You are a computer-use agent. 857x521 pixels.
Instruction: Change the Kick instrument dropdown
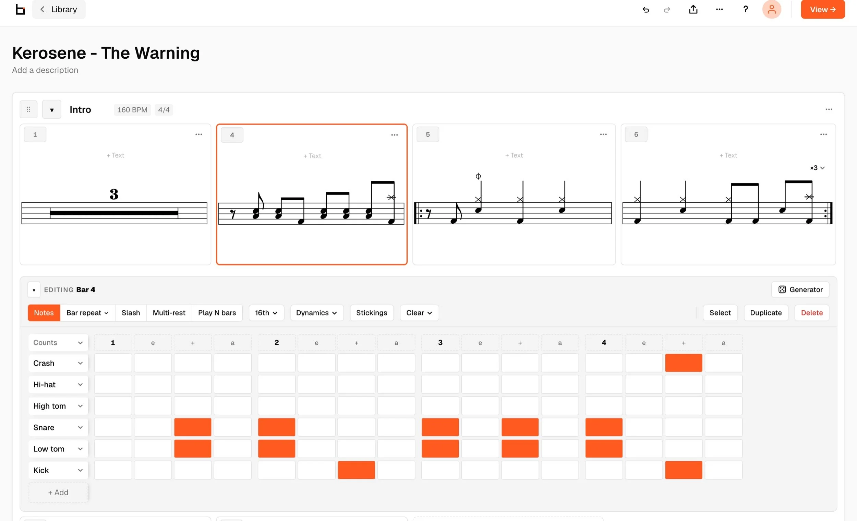click(x=58, y=471)
